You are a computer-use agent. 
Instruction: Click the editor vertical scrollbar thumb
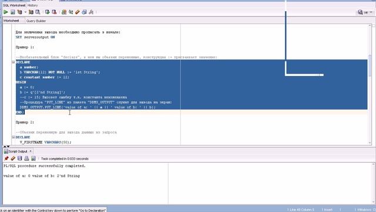click(370, 65)
